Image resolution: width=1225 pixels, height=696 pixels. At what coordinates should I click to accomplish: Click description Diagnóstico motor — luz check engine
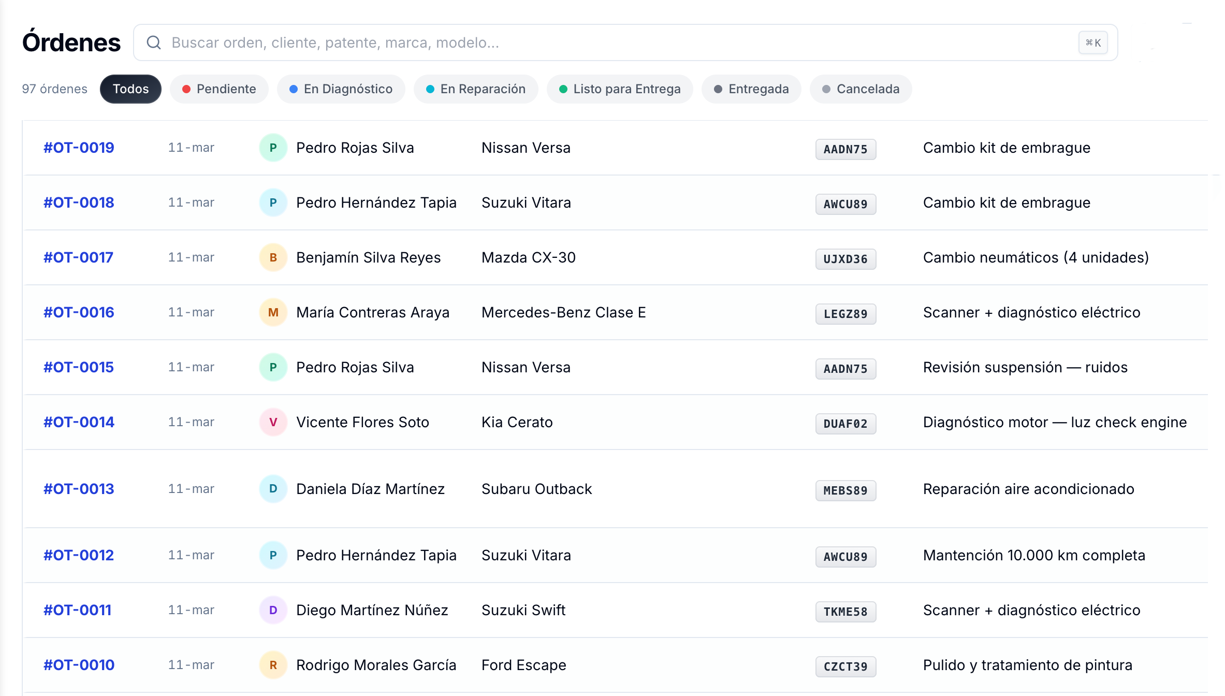point(1055,422)
